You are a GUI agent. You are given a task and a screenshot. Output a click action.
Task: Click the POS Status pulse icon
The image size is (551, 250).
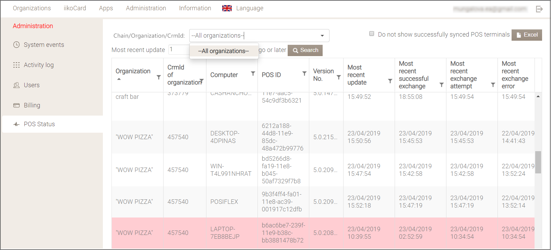[16, 124]
